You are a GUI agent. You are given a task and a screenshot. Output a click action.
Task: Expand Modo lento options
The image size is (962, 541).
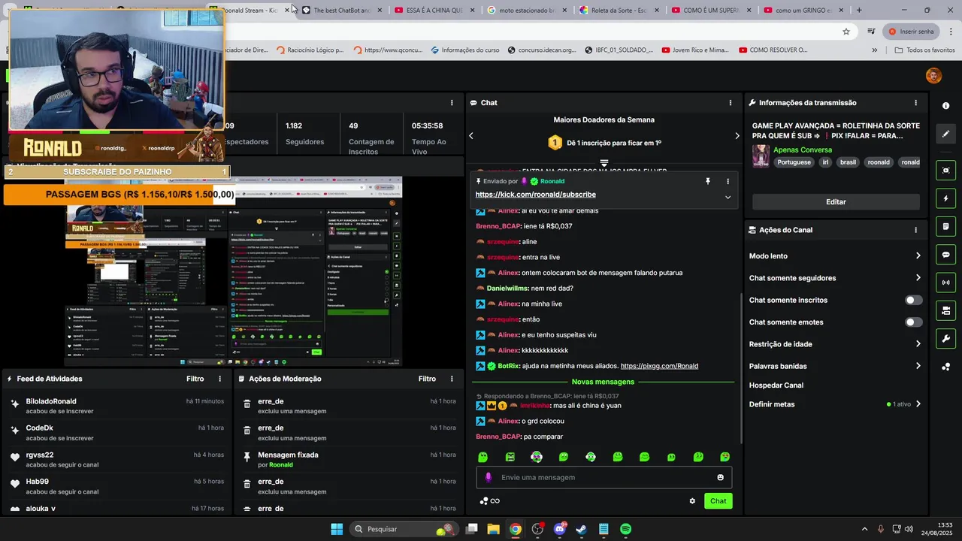918,256
